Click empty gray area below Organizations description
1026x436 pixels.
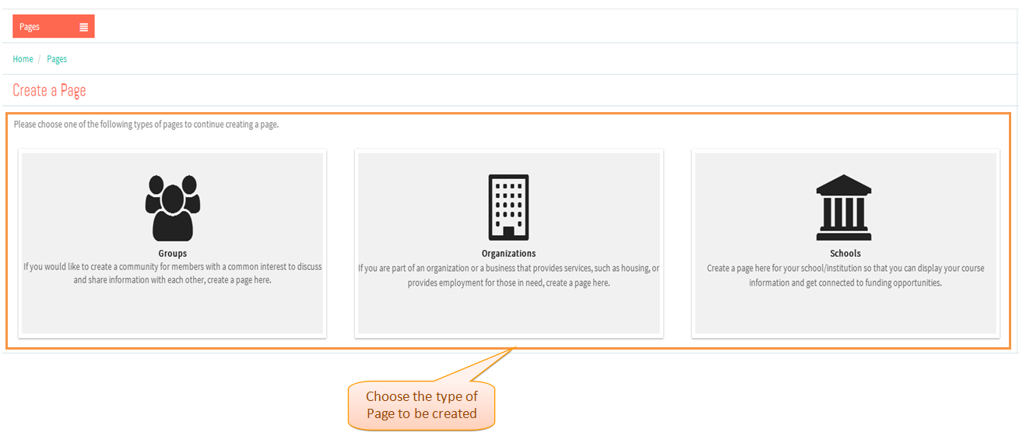[509, 313]
